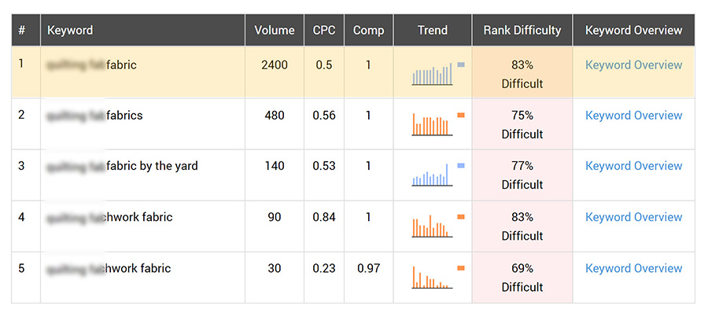Image resolution: width=708 pixels, height=313 pixels.
Task: Sort by the Volume column header
Action: [x=275, y=30]
